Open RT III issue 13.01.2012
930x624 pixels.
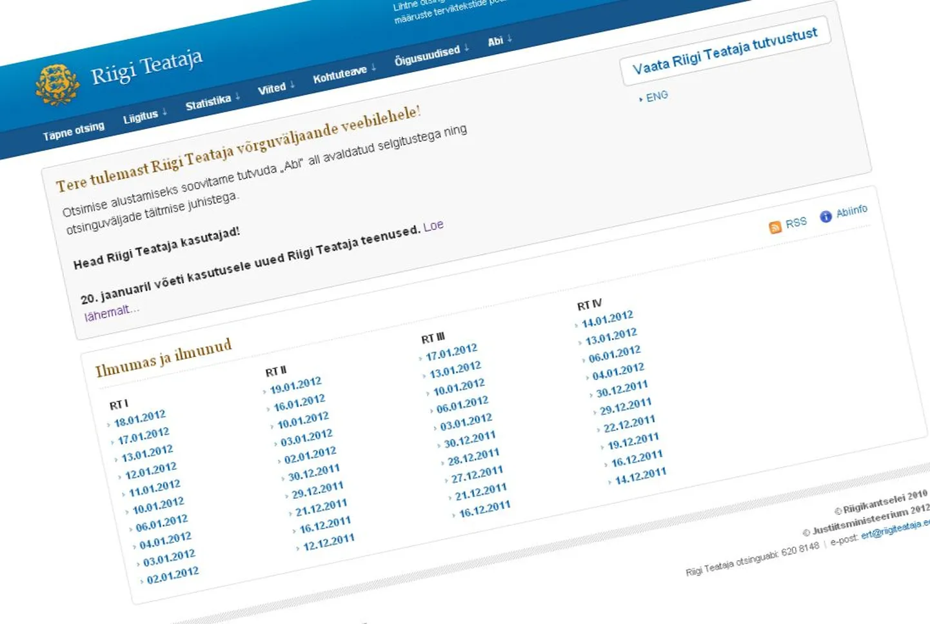(x=455, y=370)
